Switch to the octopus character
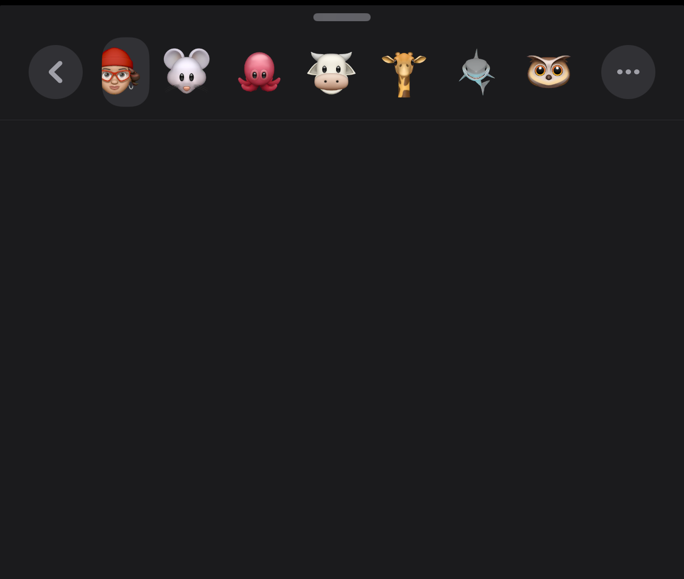684x579 pixels. (259, 72)
